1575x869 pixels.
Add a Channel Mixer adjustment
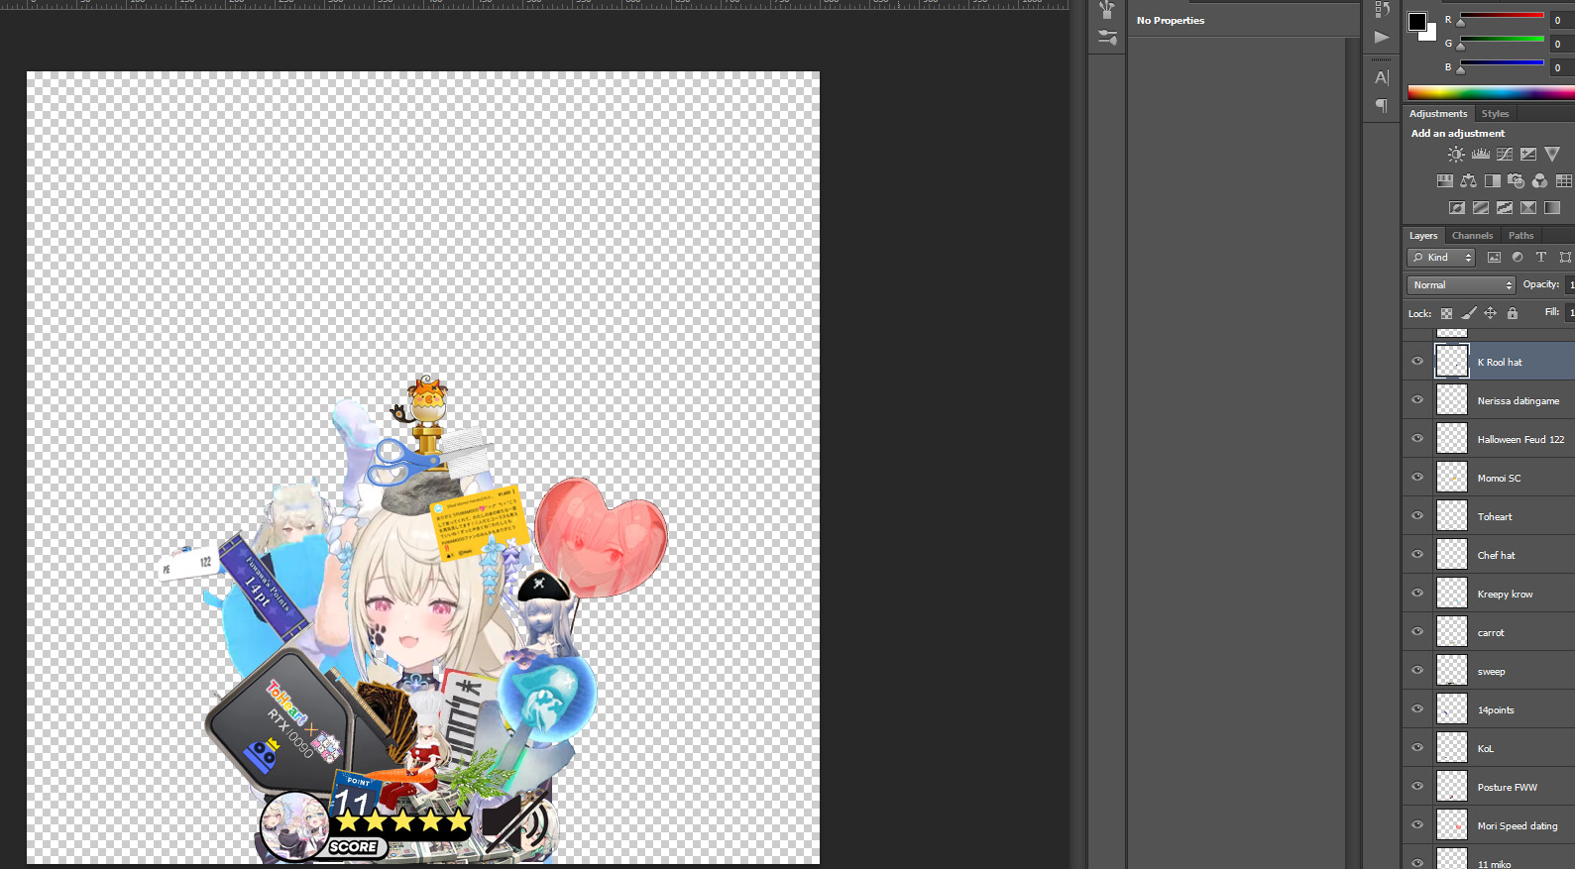point(1540,181)
